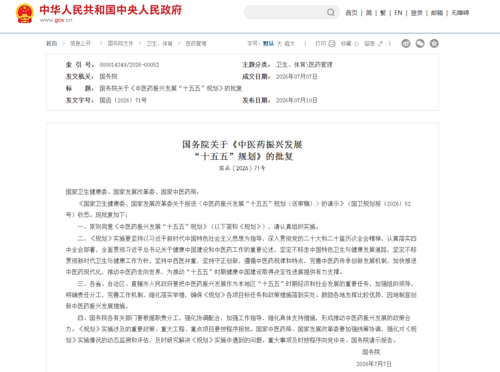
Task: Go to 首页 breadcrumb
Action: 52,43
